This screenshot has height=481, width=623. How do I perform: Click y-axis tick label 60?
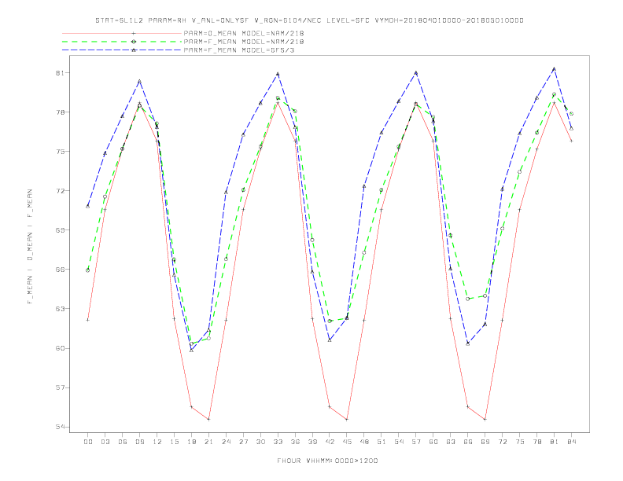(x=60, y=348)
